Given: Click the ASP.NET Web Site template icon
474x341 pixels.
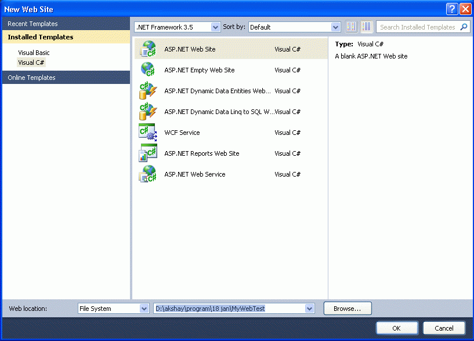Looking at the screenshot, I should 148,49.
